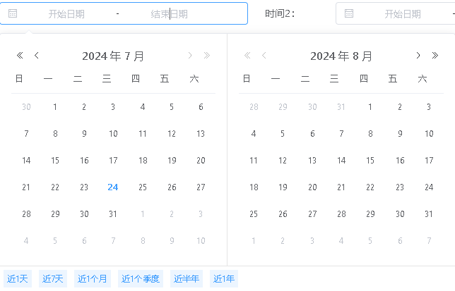
Task: Choose August 17 in the right calendar
Action: tap(429, 161)
